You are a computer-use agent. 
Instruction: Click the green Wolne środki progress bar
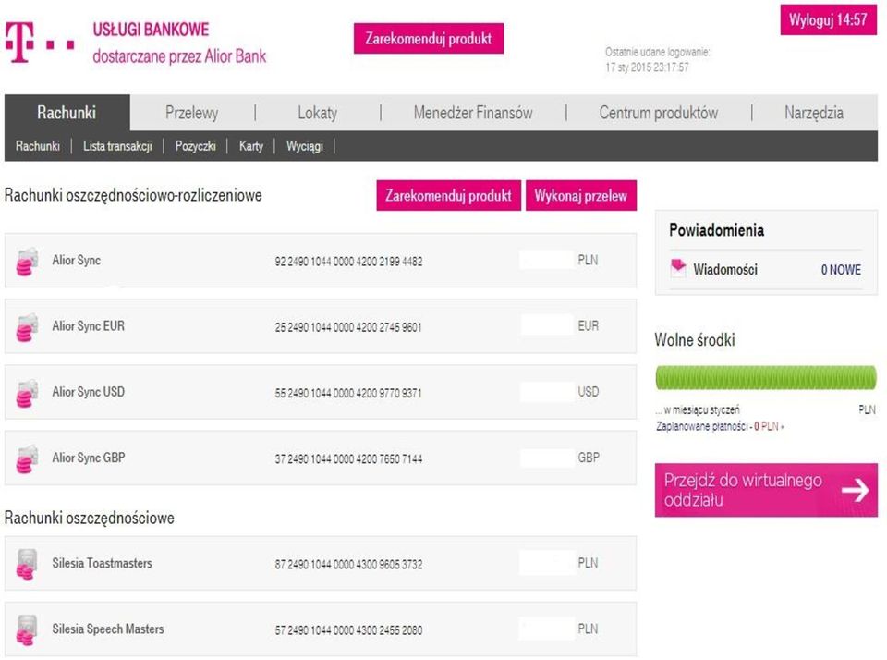766,377
